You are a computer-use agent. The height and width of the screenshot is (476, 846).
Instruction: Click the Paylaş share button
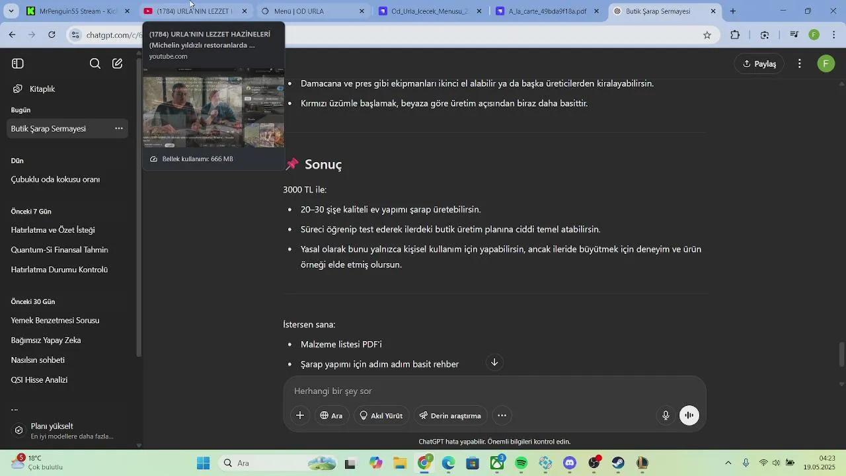click(759, 63)
